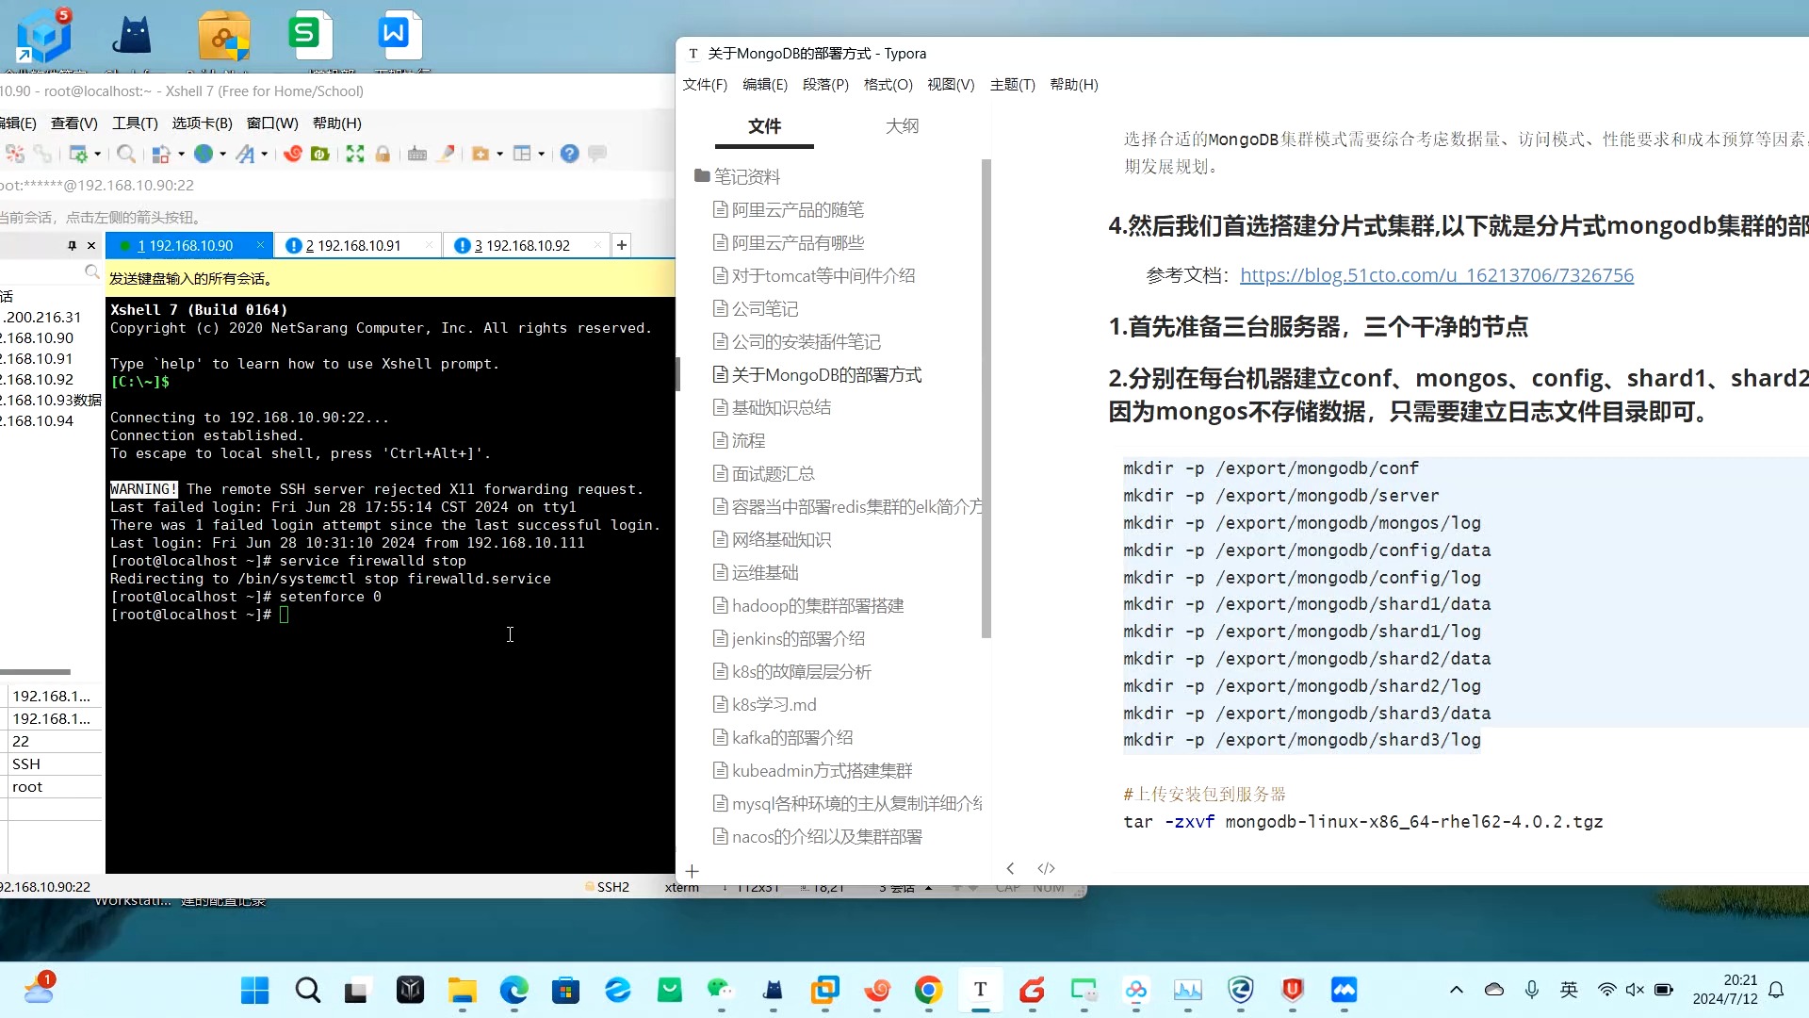
Task: Expand the font dropdown arrow in toolbar
Action: point(265,153)
